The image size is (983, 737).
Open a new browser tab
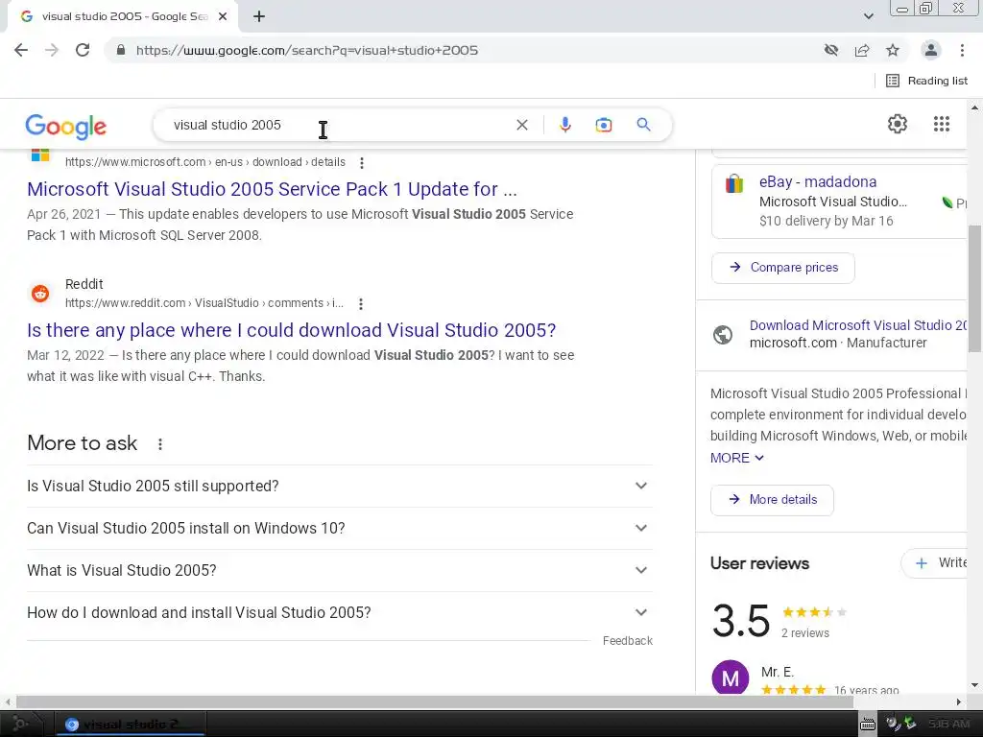pyautogui.click(x=259, y=17)
